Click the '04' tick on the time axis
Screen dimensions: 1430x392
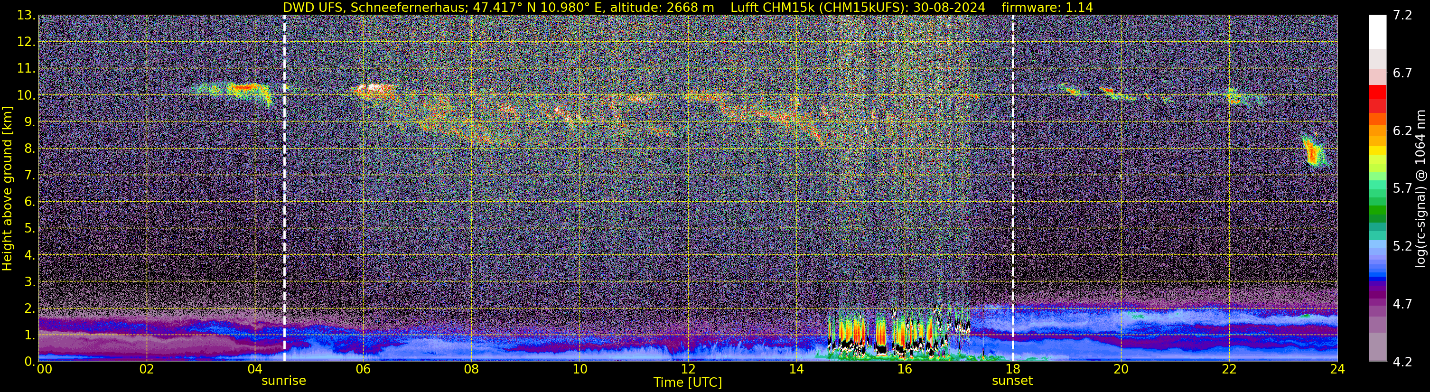[x=255, y=369]
